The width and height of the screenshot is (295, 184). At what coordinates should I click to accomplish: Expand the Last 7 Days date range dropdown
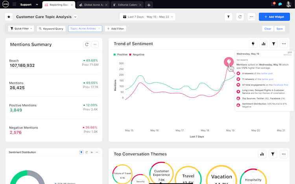click(147, 17)
